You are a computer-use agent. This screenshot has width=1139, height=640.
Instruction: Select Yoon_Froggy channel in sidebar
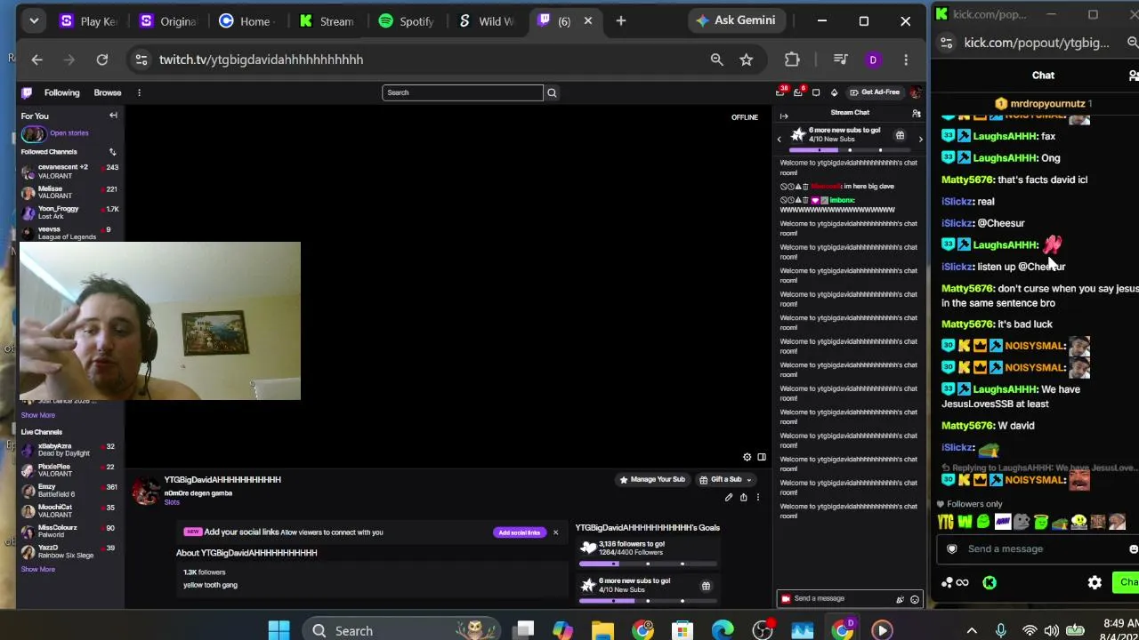pos(70,212)
